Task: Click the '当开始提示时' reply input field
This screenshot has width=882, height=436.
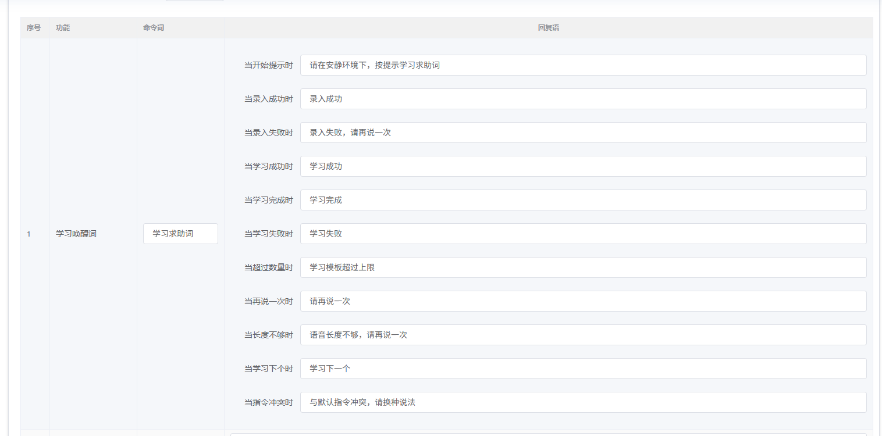Action: coord(583,65)
